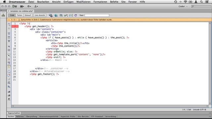Open the Multiscreen preview icon
The height and width of the screenshot is (119, 212).
pyautogui.click(x=51, y=16)
